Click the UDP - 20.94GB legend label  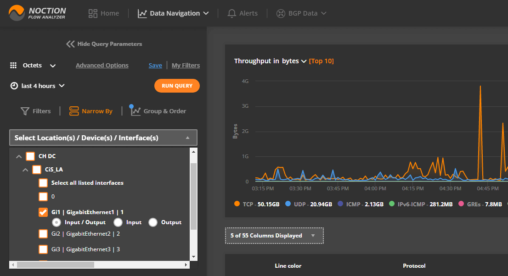[x=313, y=204]
